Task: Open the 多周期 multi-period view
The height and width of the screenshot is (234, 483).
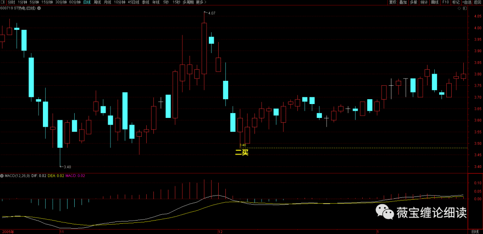Action: tap(188, 3)
